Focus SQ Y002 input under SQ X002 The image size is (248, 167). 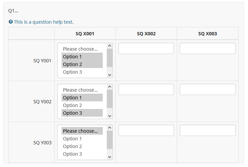click(x=146, y=89)
